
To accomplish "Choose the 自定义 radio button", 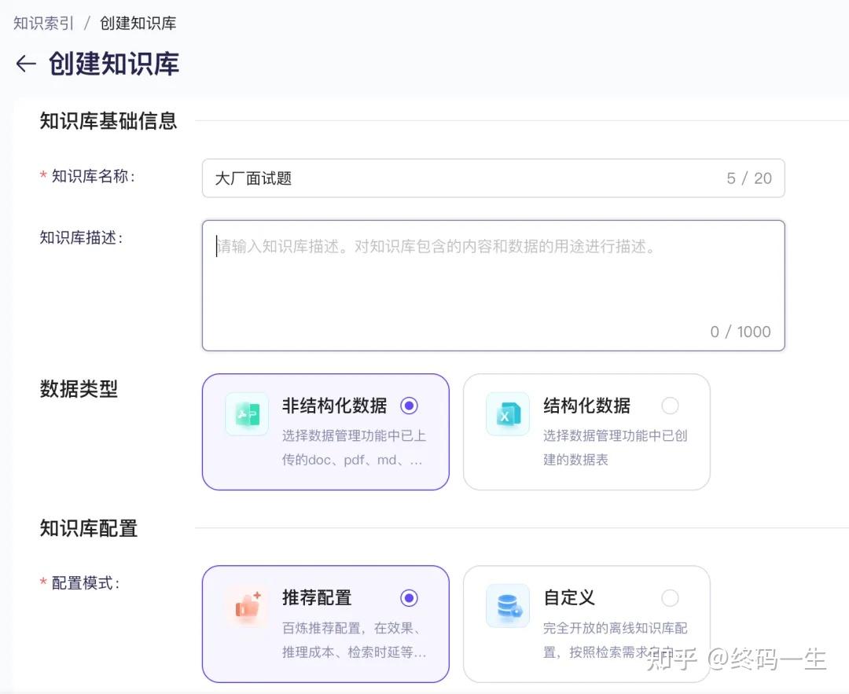I will (x=670, y=598).
